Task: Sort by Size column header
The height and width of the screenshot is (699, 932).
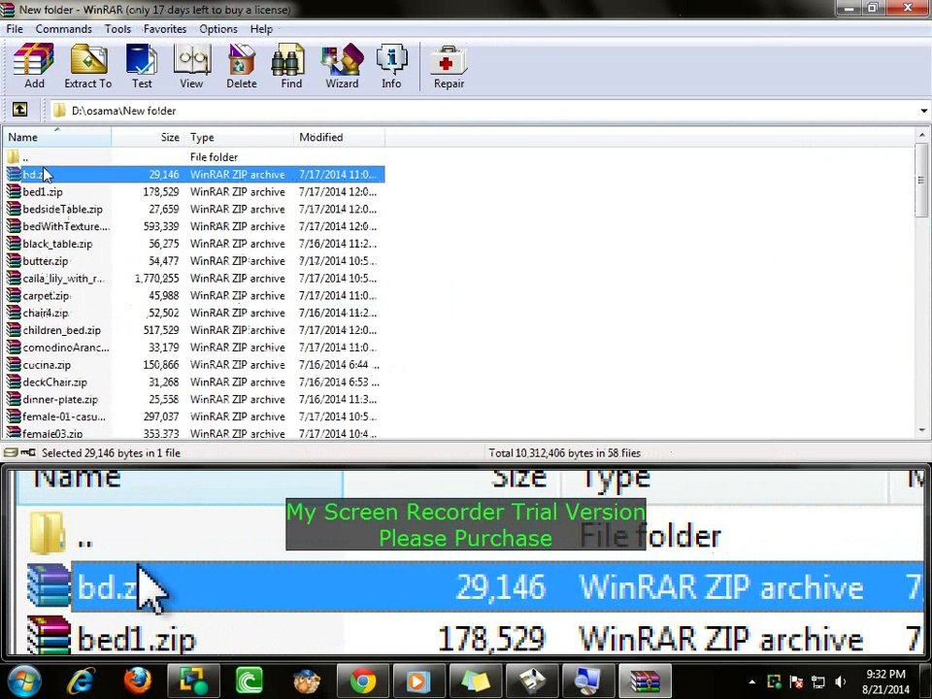Action: (x=148, y=137)
